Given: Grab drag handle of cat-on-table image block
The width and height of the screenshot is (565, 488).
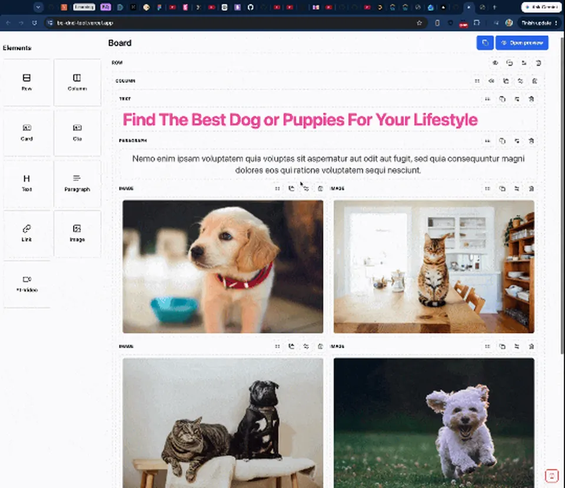Looking at the screenshot, I should point(487,189).
